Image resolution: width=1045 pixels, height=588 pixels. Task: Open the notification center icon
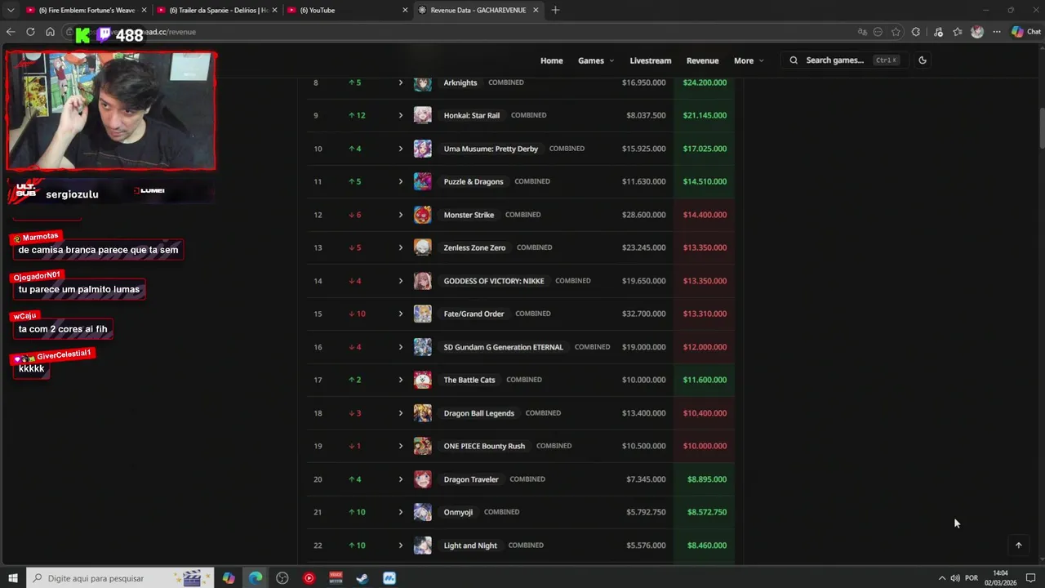[1030, 578]
